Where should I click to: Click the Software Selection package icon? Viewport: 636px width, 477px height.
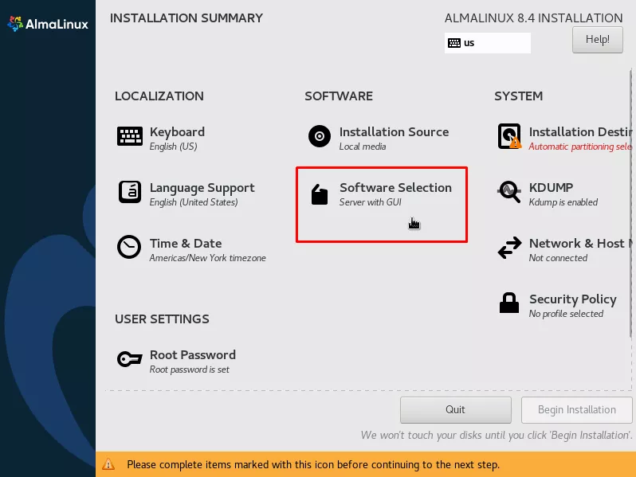pos(320,194)
